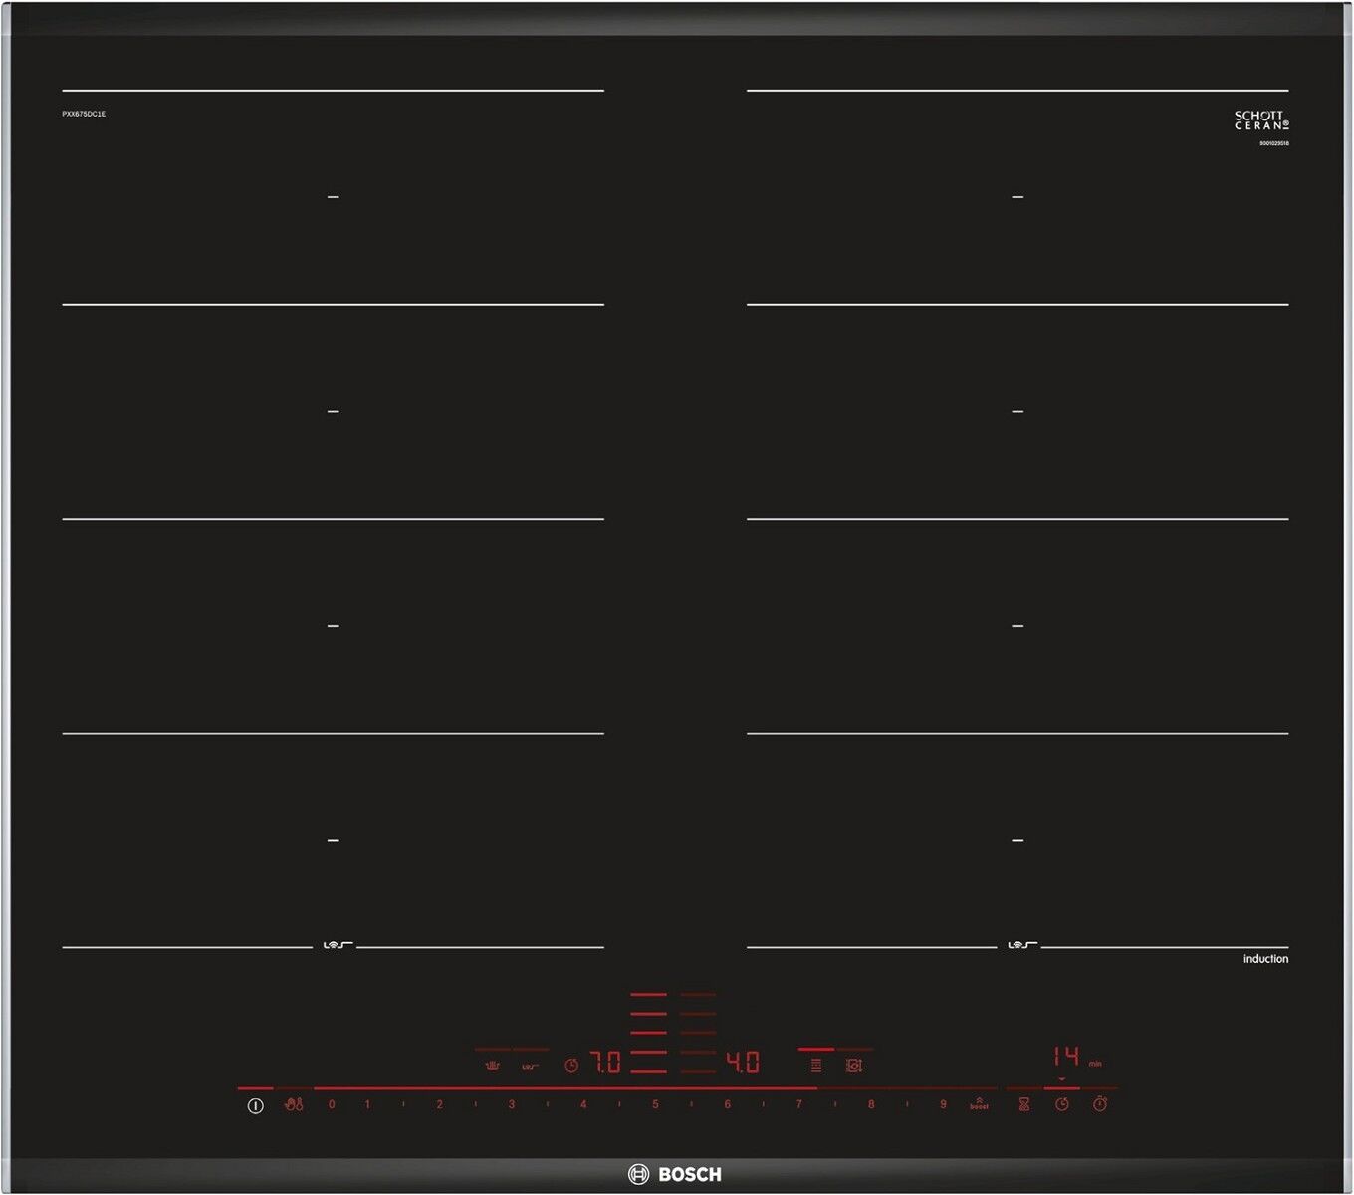Toggle the left flex zone link symbol
1354x1195 pixels.
point(530,1066)
